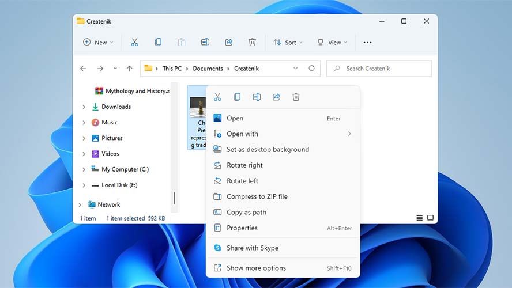Expand the Pictures tree node
The width and height of the screenshot is (512, 288).
(84, 138)
